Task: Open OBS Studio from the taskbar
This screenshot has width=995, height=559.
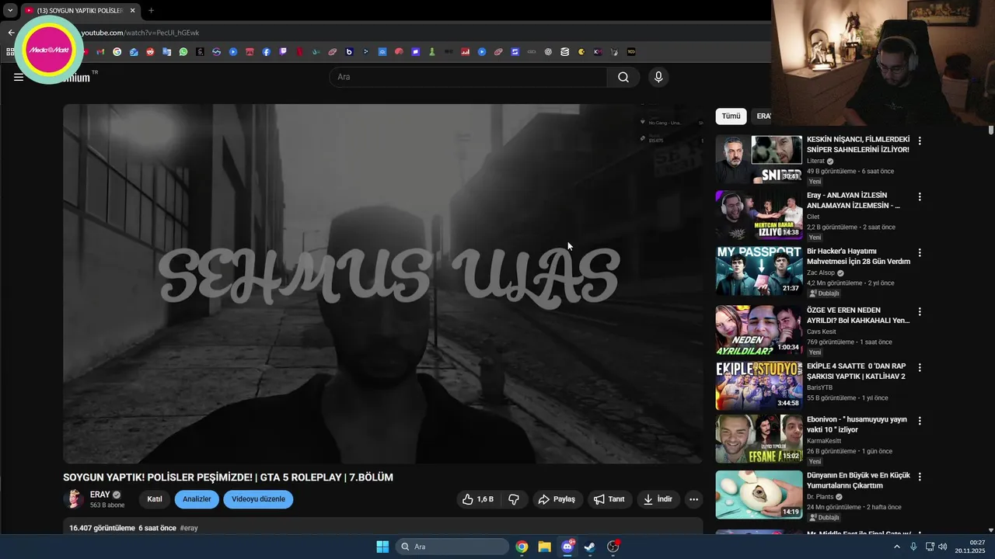Action: 613,547
